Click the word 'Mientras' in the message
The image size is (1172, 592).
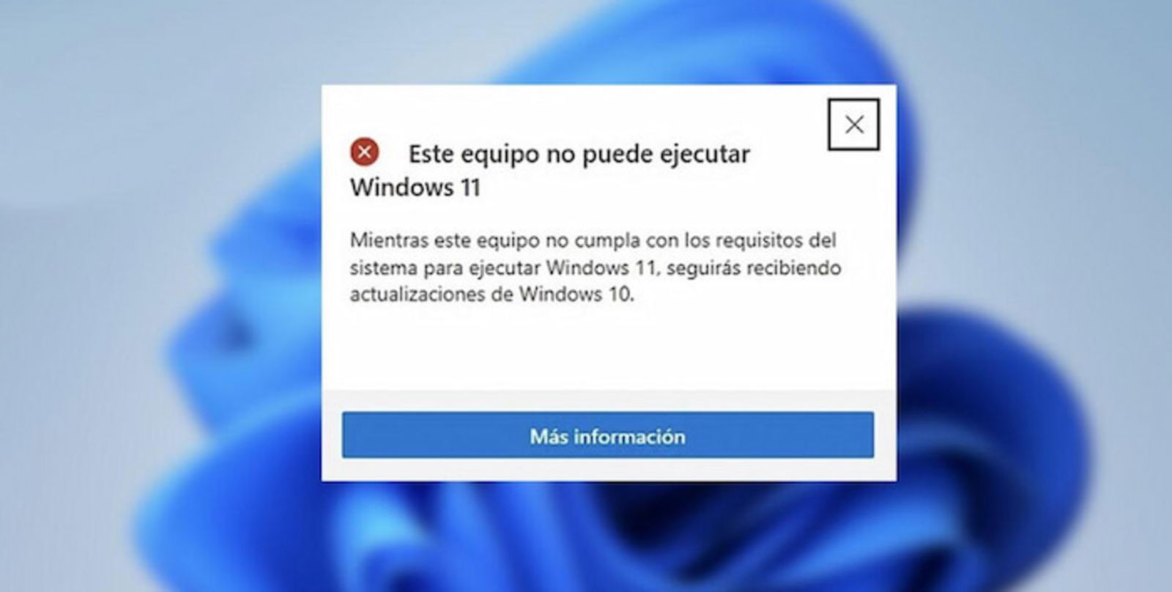(389, 240)
